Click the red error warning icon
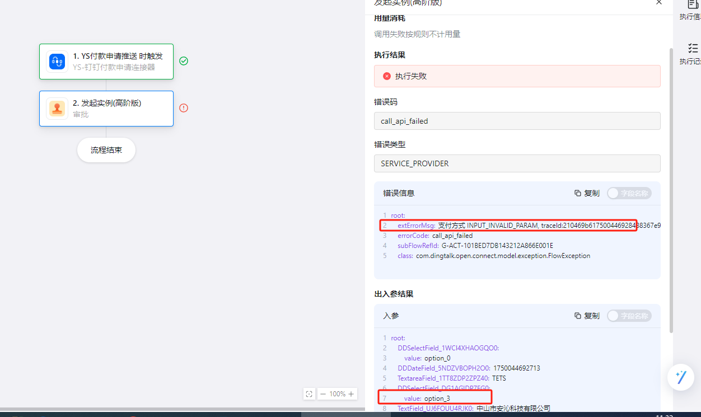701x417 pixels. [x=184, y=108]
